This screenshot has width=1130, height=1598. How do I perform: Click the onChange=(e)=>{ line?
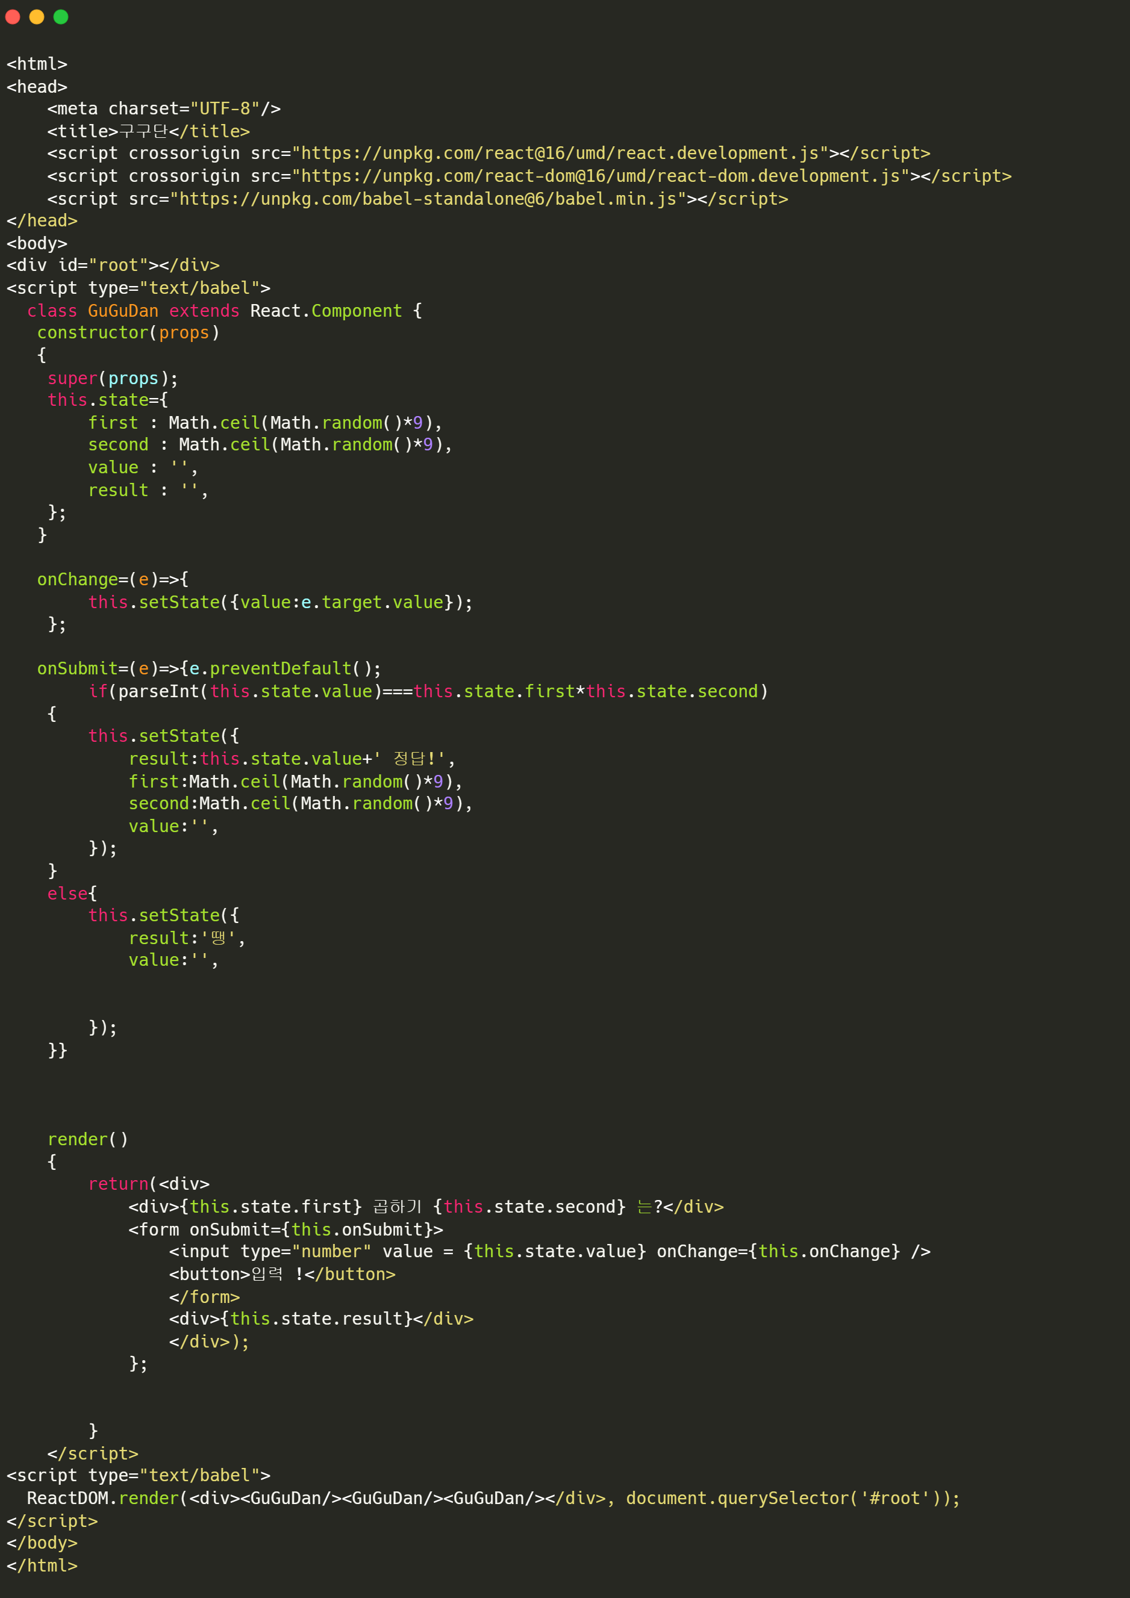tap(113, 580)
